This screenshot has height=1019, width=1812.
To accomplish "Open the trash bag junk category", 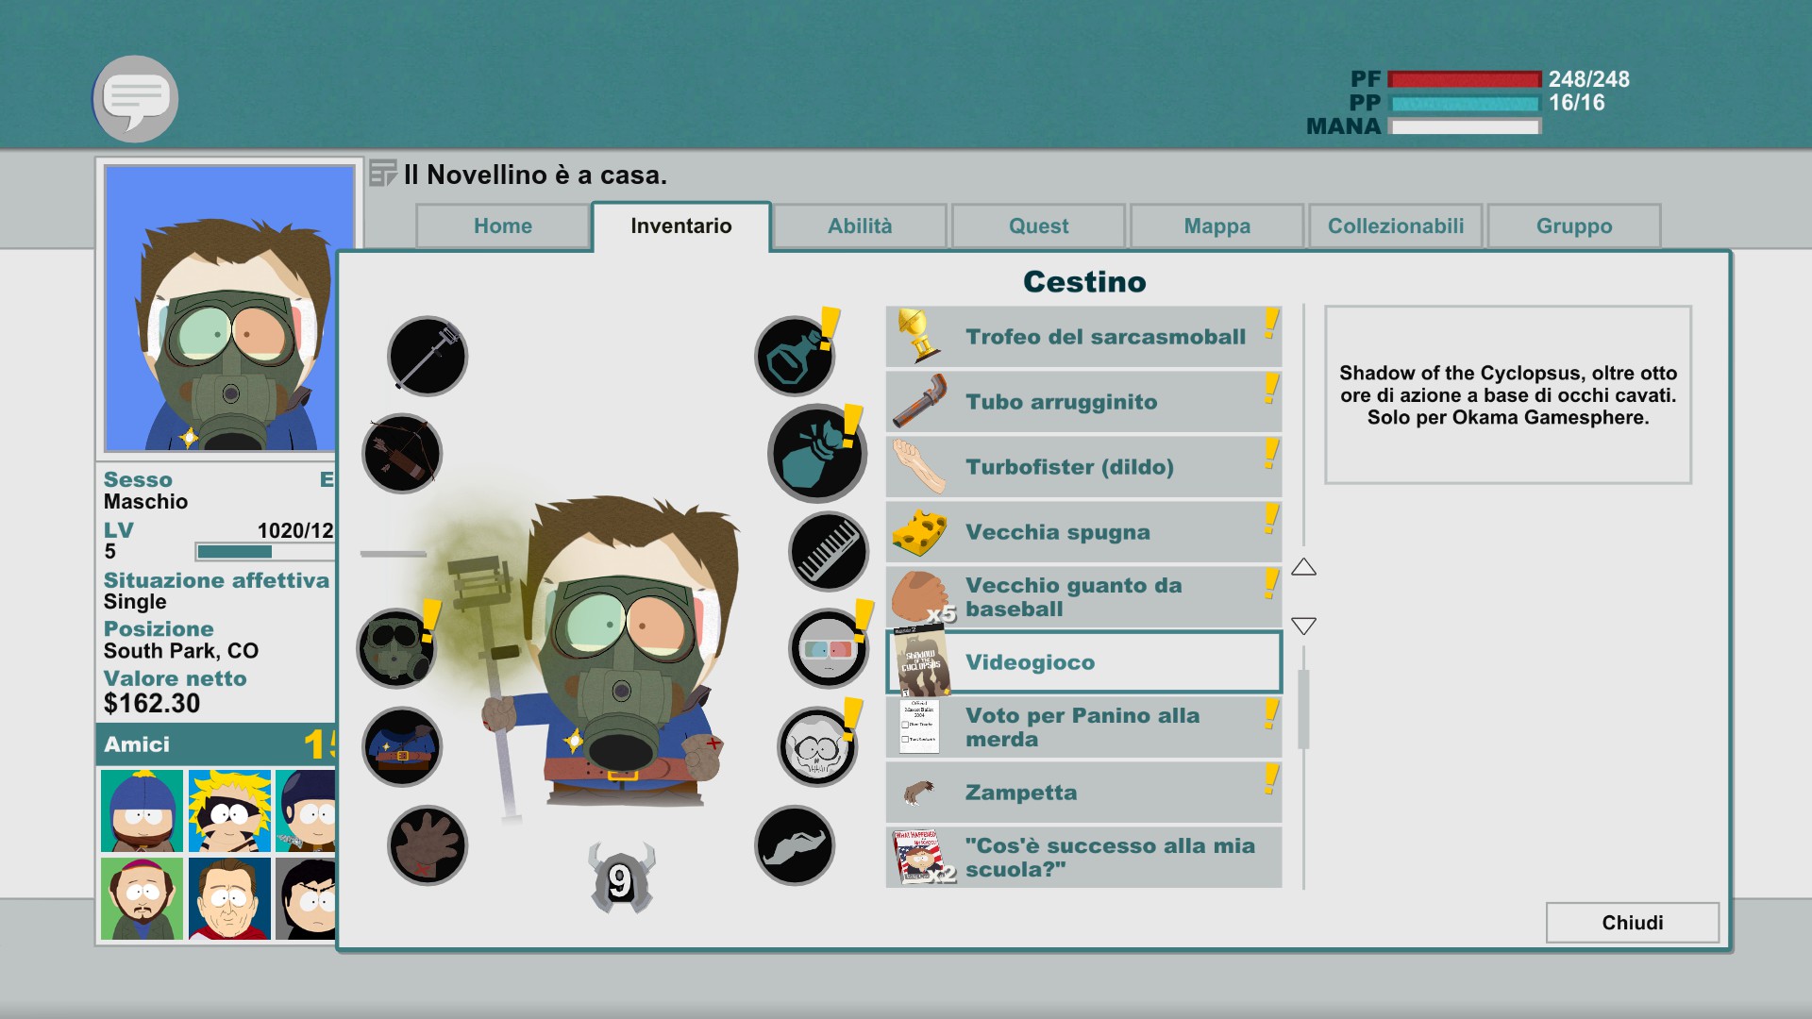I will point(817,454).
